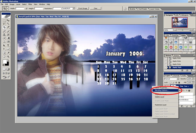Open the Layer menu
Screen dimensions: 196x133
(18, 4)
